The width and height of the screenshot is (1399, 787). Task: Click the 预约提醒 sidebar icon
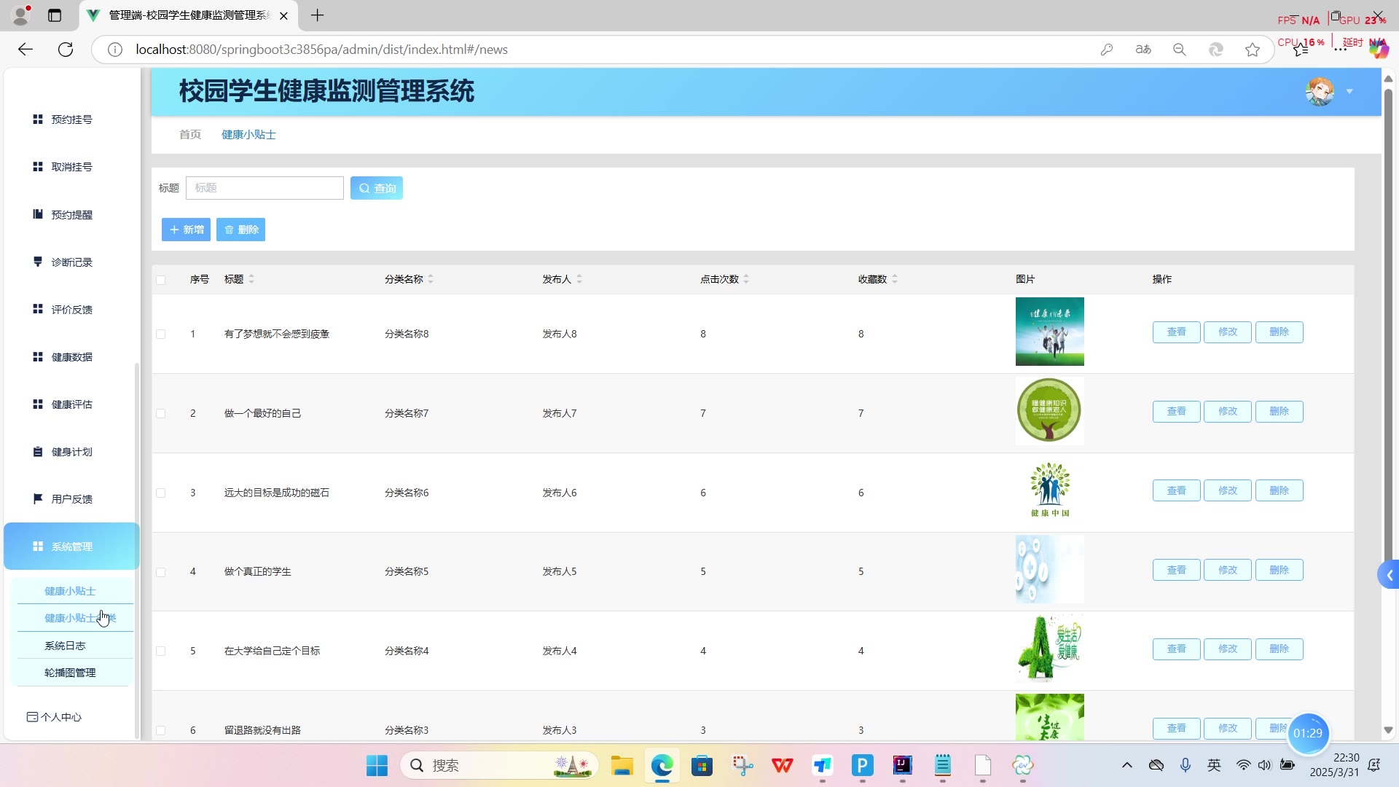point(38,214)
